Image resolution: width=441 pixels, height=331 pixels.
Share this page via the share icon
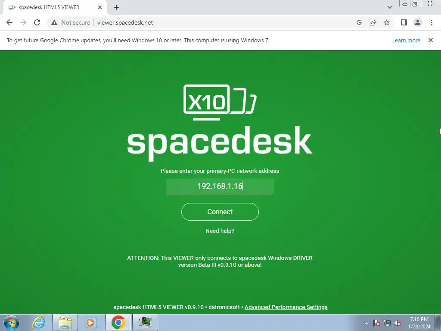click(x=373, y=22)
